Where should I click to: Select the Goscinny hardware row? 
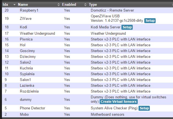[87, 51]
